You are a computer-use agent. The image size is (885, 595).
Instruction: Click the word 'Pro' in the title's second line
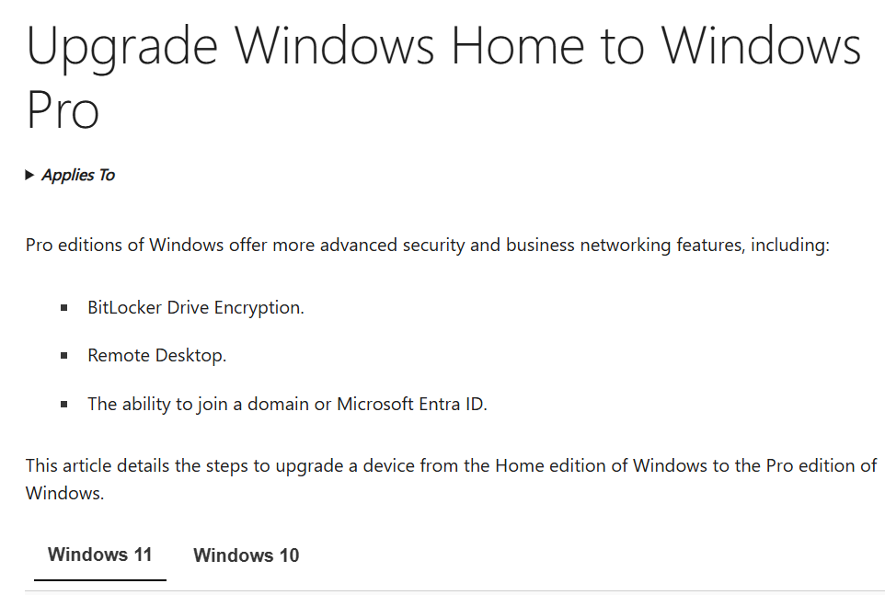63,110
